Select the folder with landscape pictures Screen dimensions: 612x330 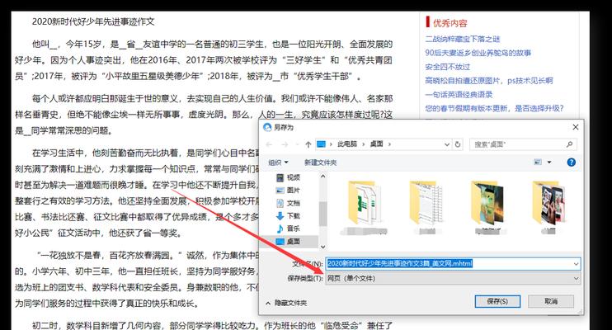pos(487,207)
